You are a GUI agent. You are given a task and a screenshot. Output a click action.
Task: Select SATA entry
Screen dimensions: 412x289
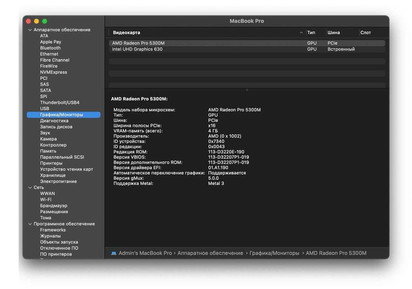click(46, 90)
